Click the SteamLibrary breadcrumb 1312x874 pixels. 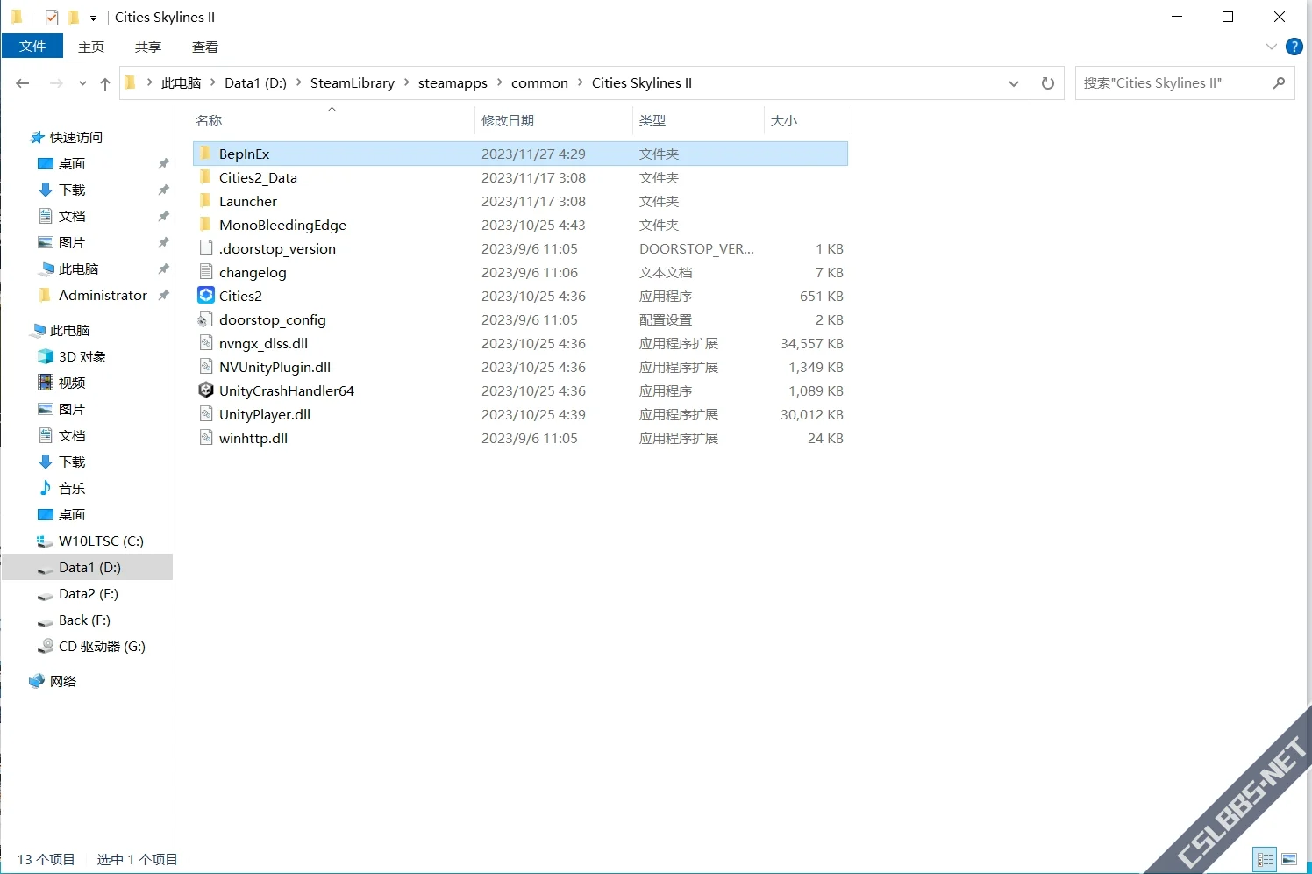pos(353,83)
